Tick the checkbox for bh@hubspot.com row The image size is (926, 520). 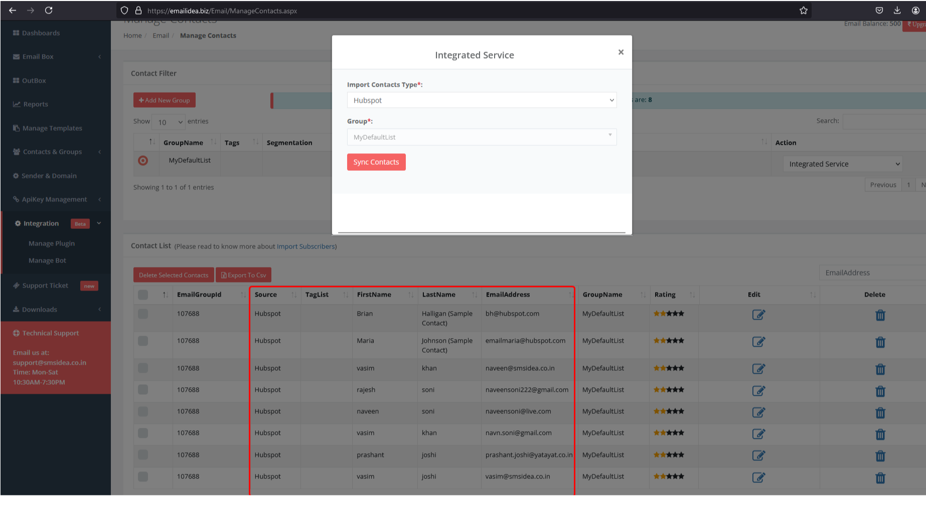tap(143, 314)
